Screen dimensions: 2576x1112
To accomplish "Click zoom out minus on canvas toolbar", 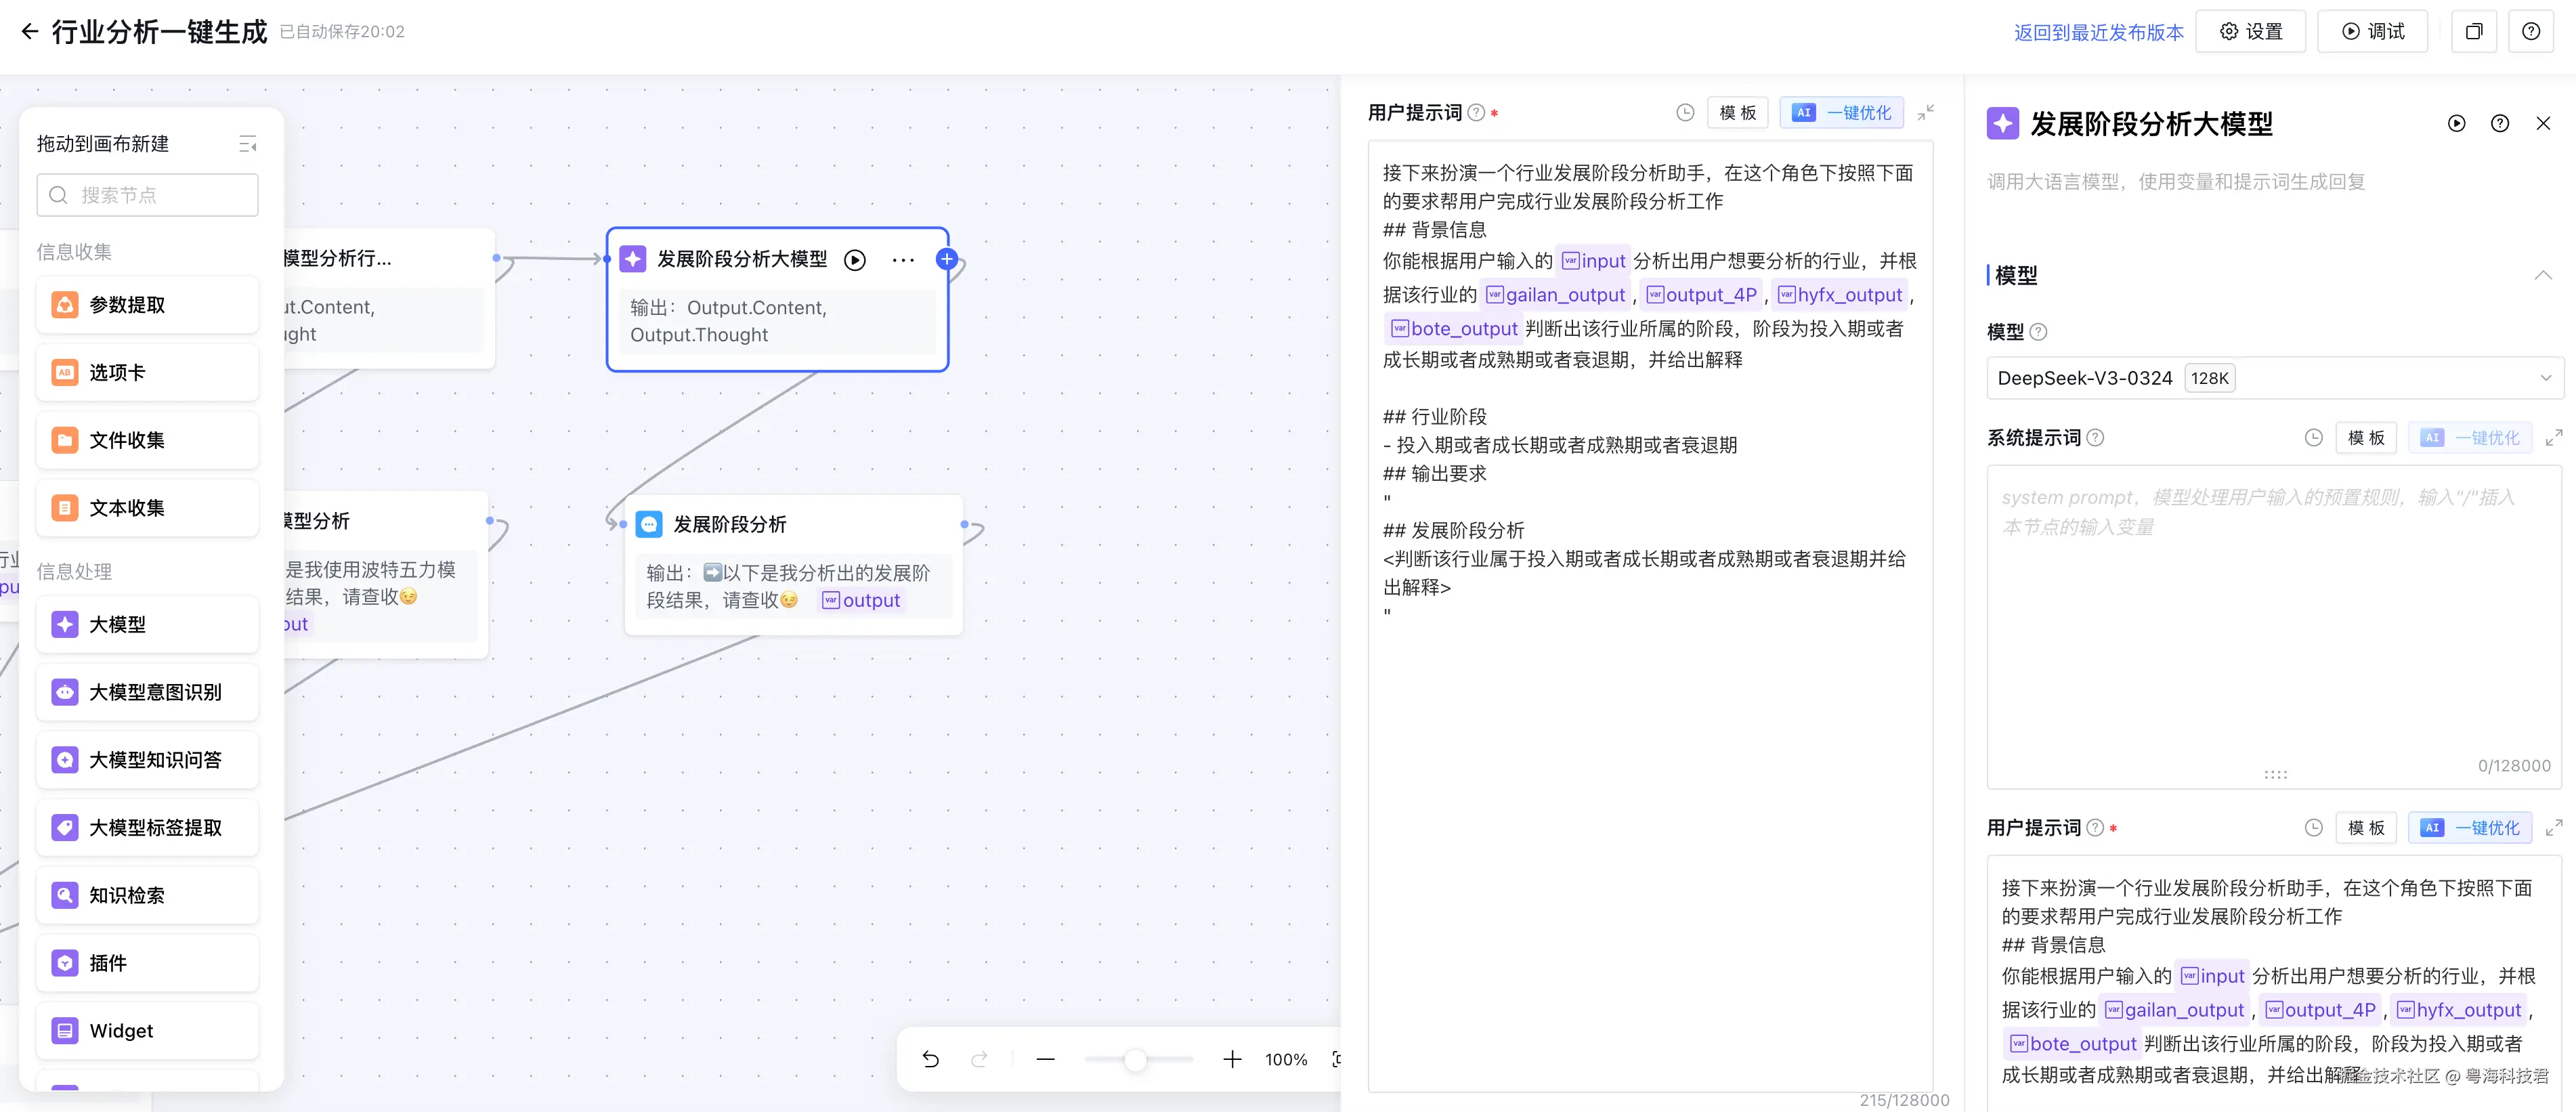I will pos(1045,1059).
